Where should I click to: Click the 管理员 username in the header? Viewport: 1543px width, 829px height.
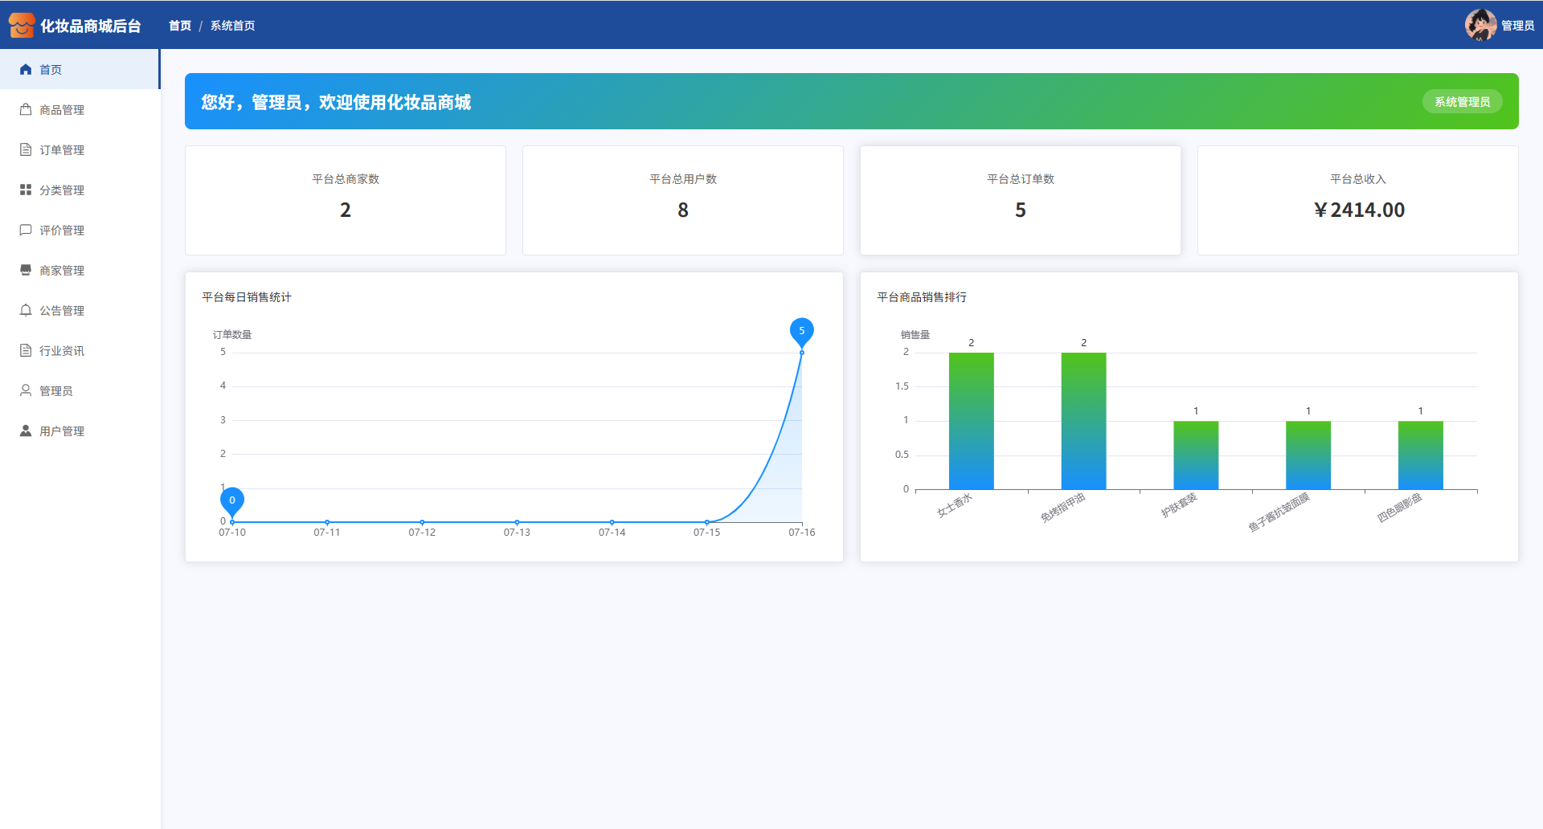coord(1517,26)
